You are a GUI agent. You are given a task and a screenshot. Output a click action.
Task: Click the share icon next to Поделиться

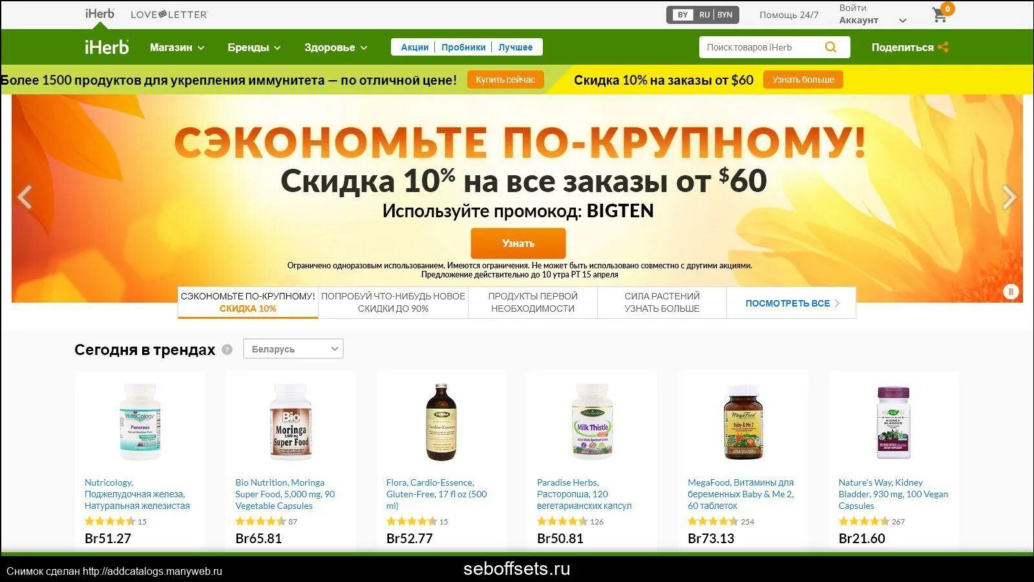click(943, 47)
